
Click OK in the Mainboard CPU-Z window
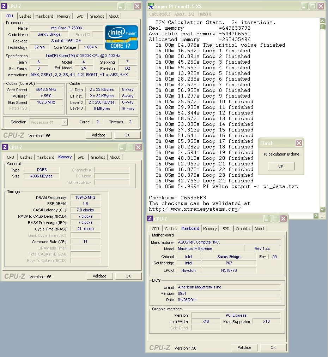click(273, 347)
